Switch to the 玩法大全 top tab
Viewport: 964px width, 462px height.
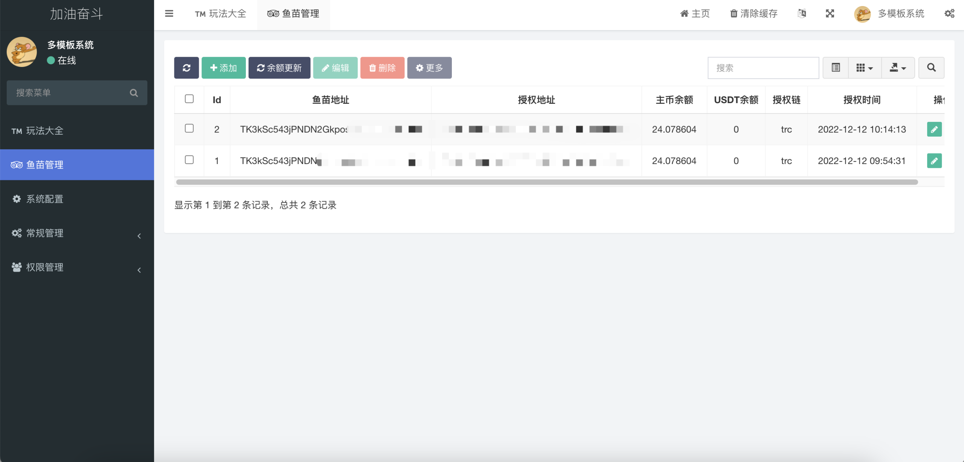[221, 14]
